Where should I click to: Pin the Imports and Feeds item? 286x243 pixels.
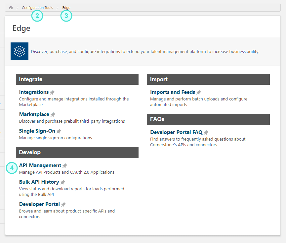[199, 92]
